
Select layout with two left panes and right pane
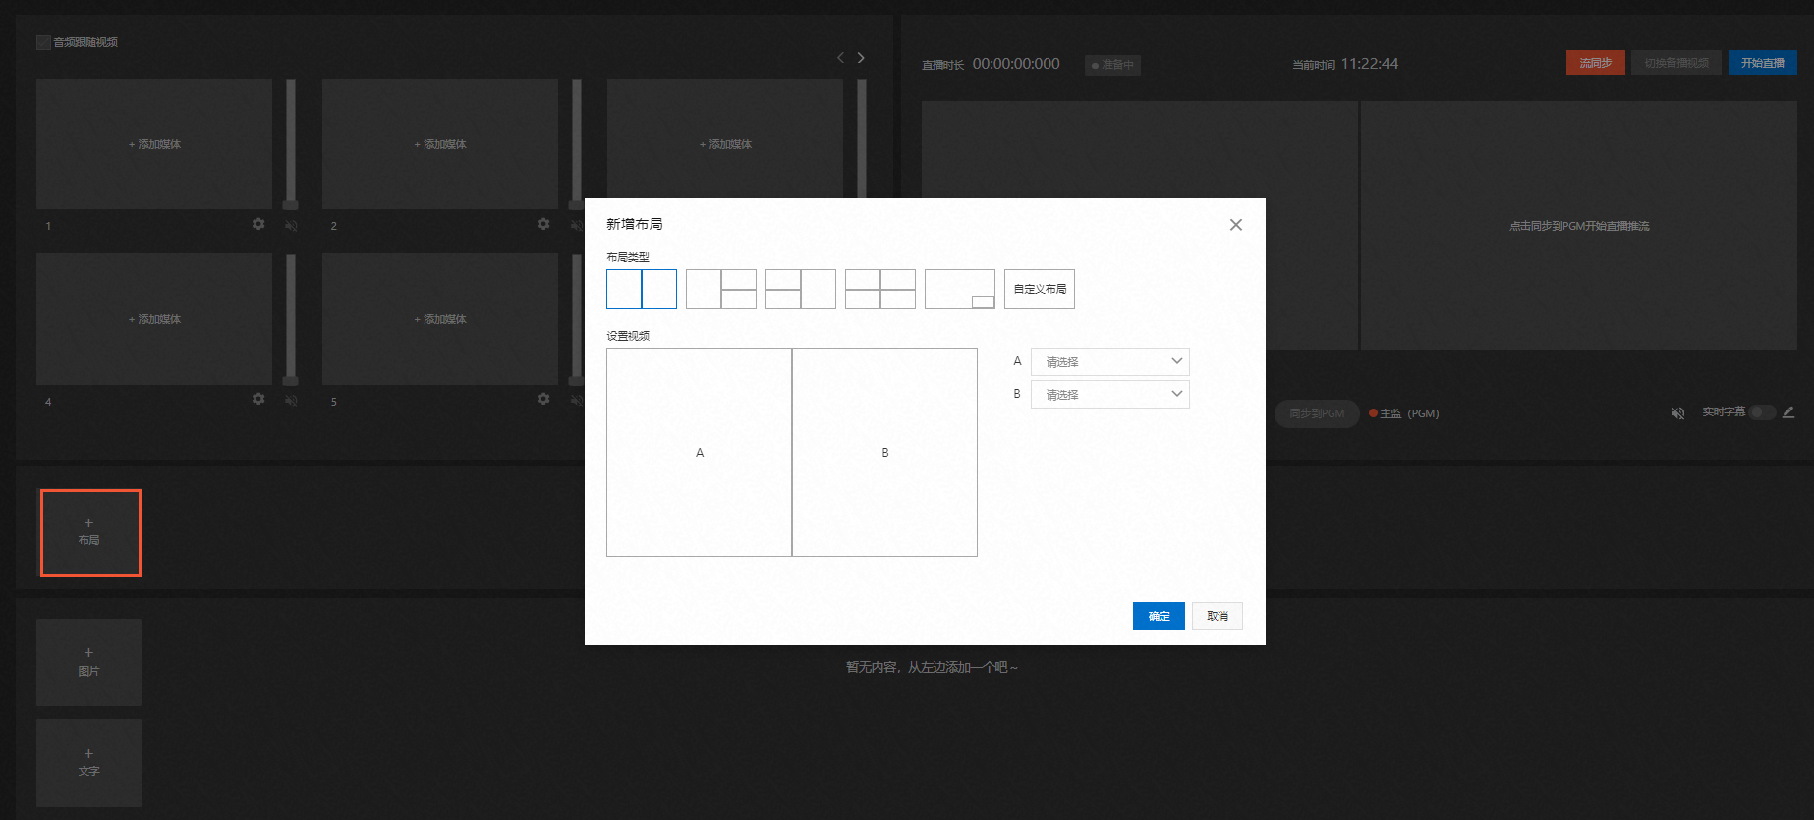(801, 290)
